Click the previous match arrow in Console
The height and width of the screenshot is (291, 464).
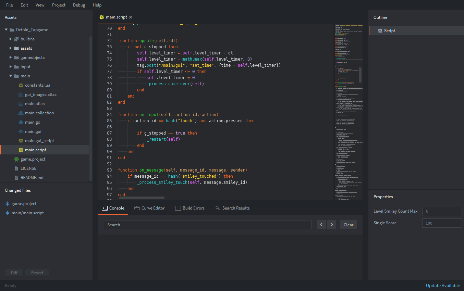[x=321, y=225]
